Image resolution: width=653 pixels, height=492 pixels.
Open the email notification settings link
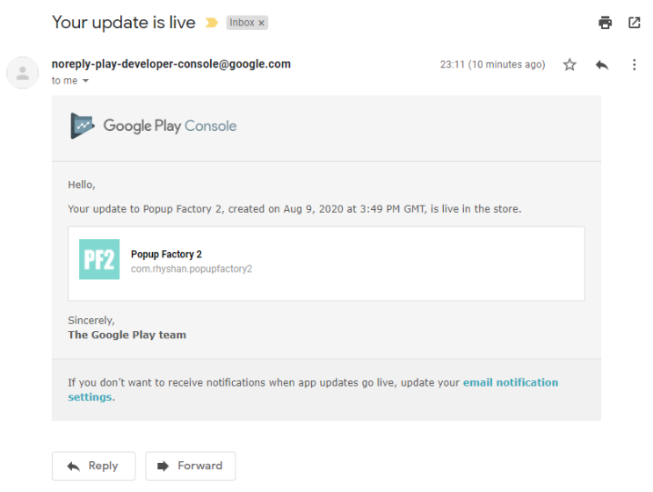[x=313, y=389]
